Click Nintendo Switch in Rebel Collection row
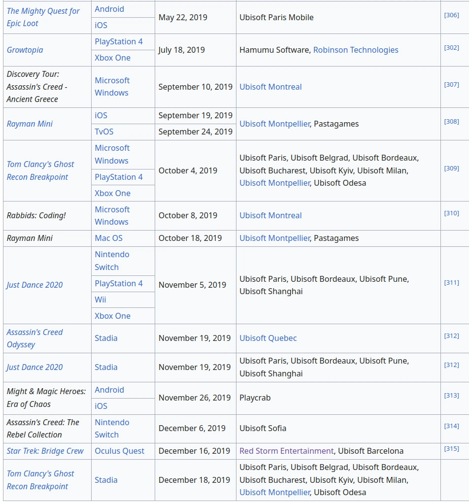The image size is (469, 504). point(112,429)
